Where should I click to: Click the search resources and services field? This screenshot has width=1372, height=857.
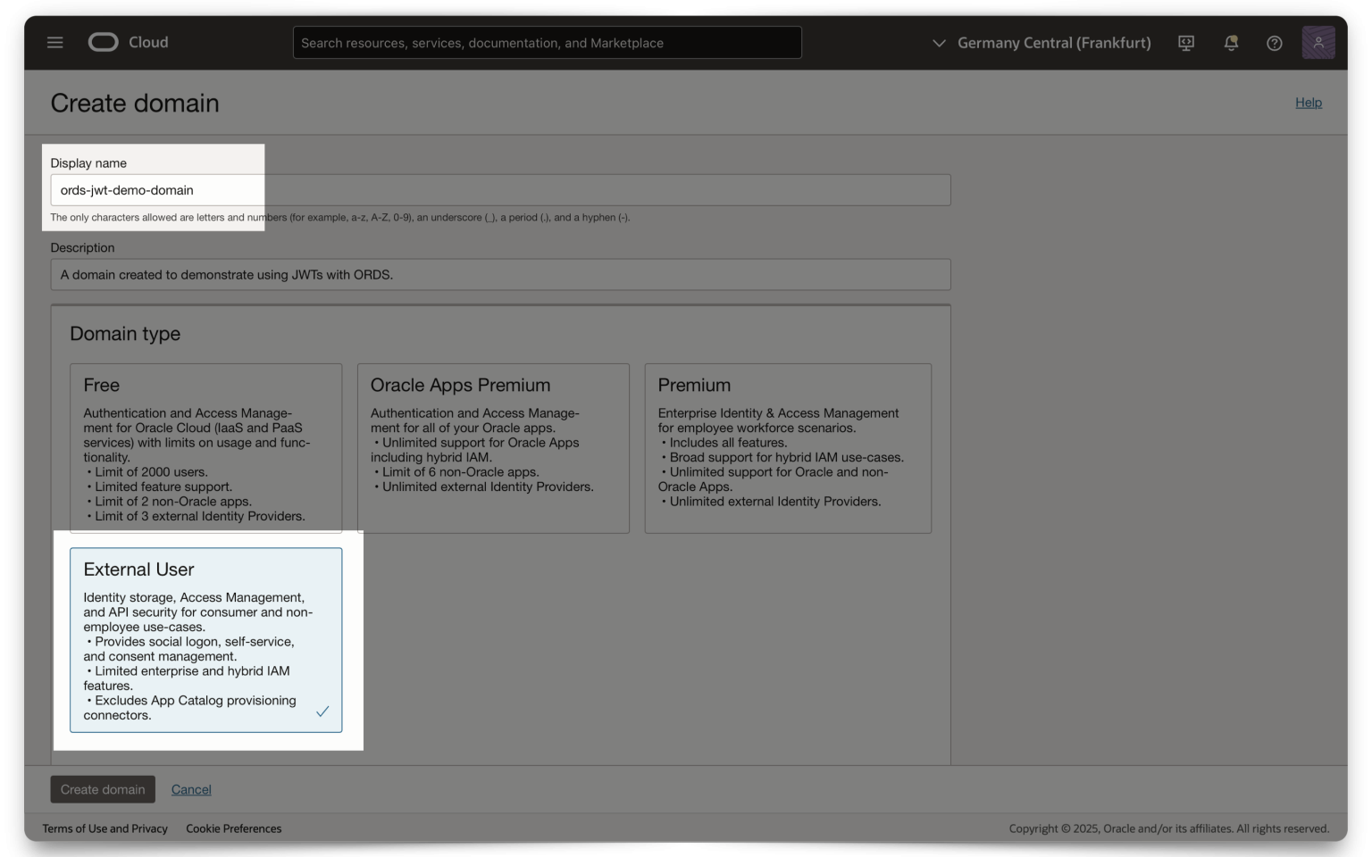coord(547,42)
